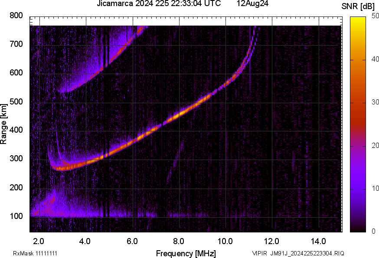
Task: Click the 'SNR [dB]' colorbar title
Action: tap(358, 6)
